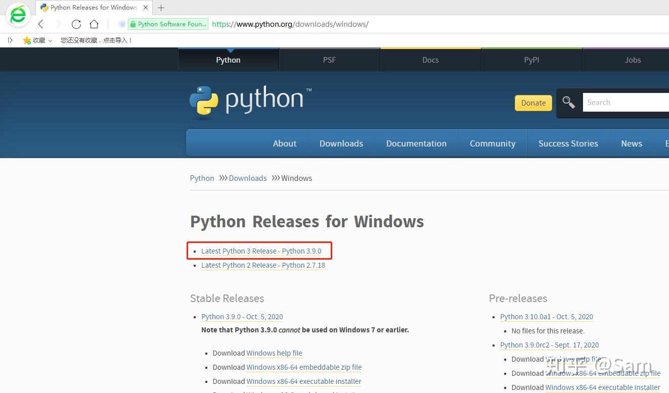This screenshot has width=669, height=393.
Task: Click the Donate button
Action: 533,103
